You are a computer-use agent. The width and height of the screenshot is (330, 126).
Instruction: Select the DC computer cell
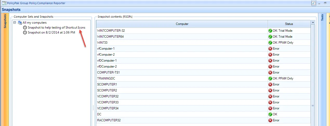click(x=182, y=114)
